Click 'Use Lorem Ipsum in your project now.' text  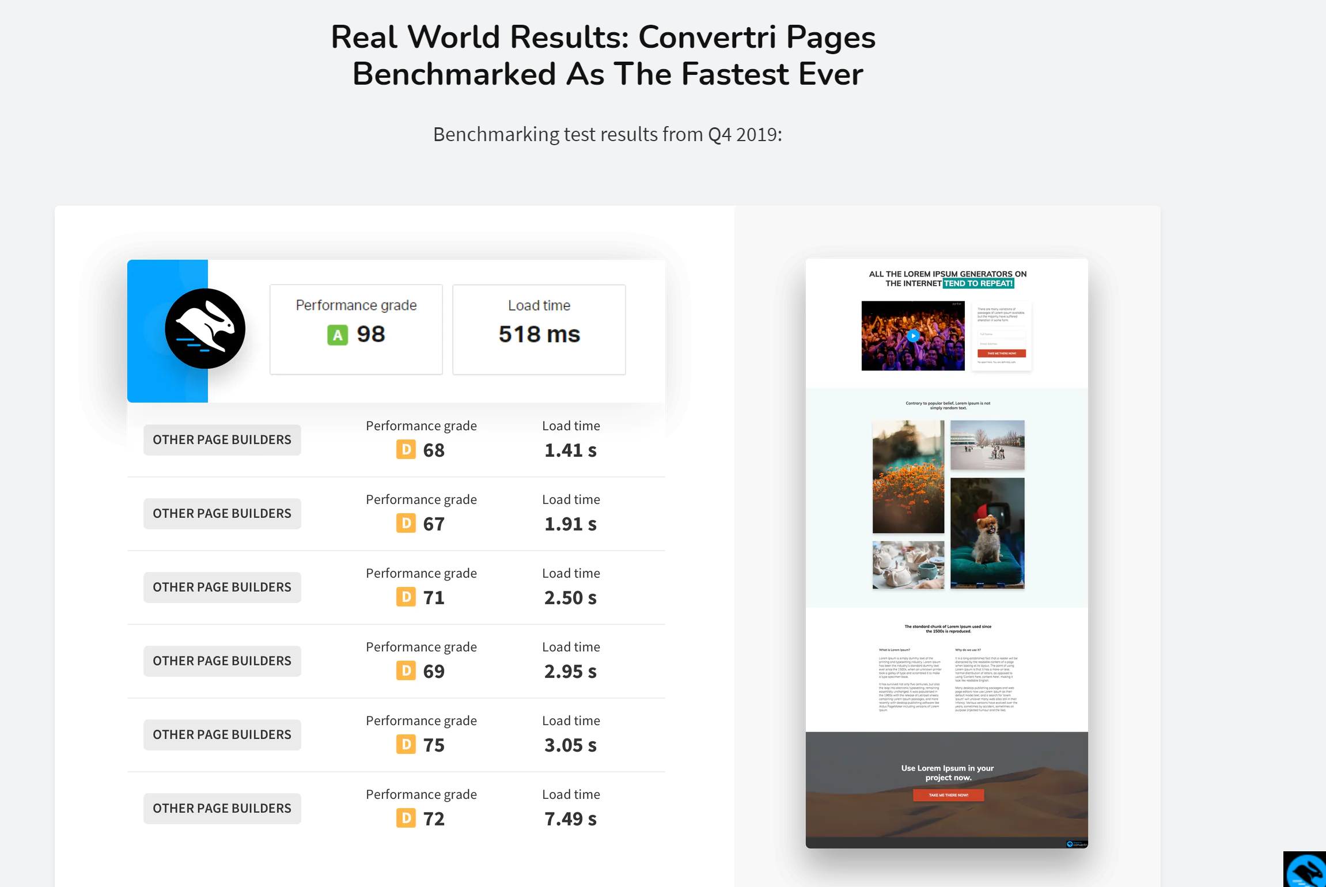point(948,773)
